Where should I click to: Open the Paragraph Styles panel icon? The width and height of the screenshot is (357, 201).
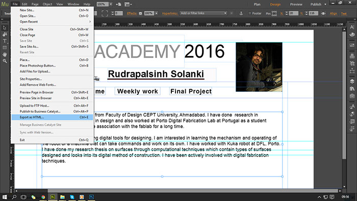352,114
